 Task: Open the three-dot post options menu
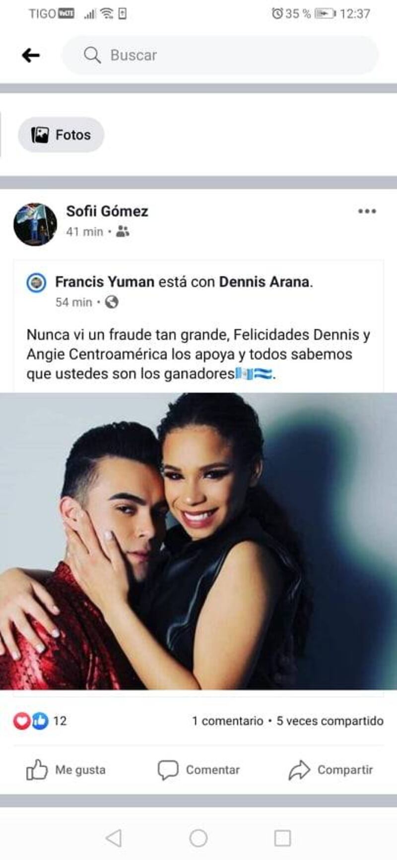(367, 211)
